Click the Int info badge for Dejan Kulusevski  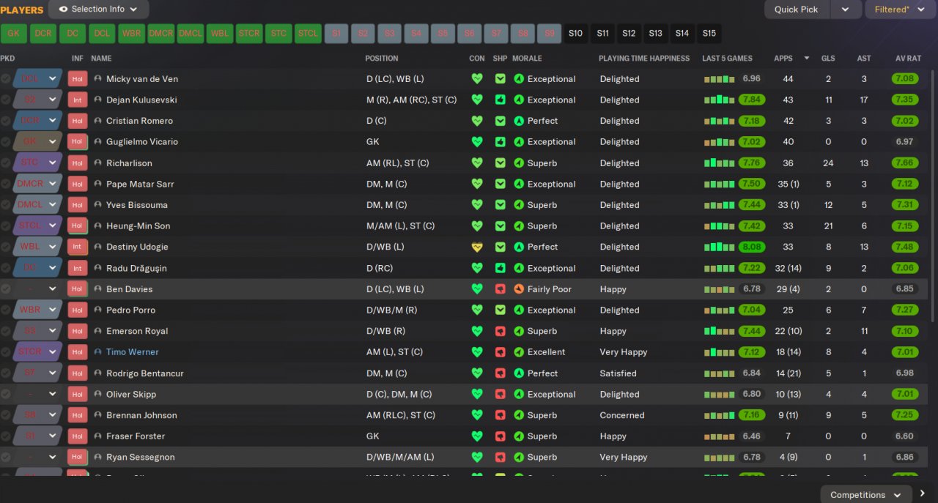coord(77,100)
